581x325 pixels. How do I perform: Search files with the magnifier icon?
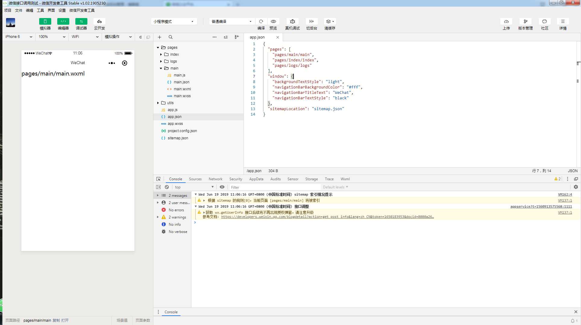pos(171,37)
